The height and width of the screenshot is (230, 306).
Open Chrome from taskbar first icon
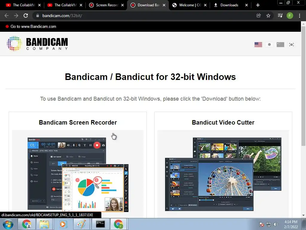coord(27,224)
